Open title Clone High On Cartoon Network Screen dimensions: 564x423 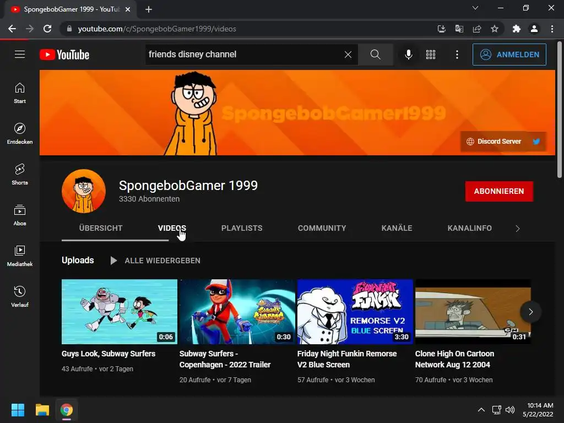point(454,359)
